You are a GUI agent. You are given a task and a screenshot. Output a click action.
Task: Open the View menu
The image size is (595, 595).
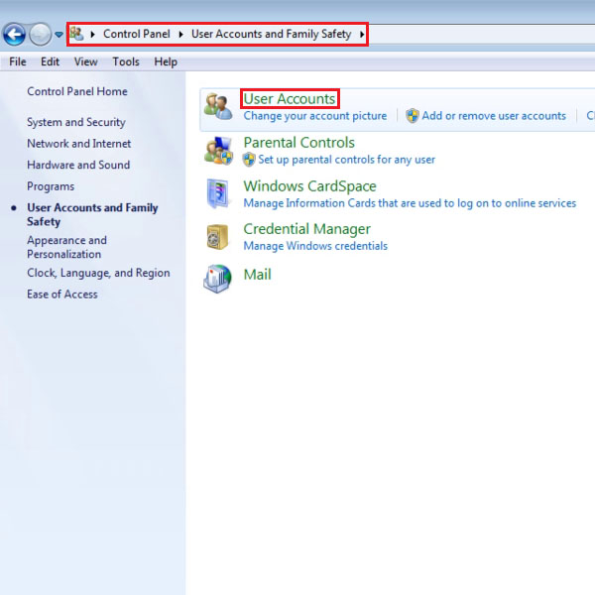click(85, 61)
